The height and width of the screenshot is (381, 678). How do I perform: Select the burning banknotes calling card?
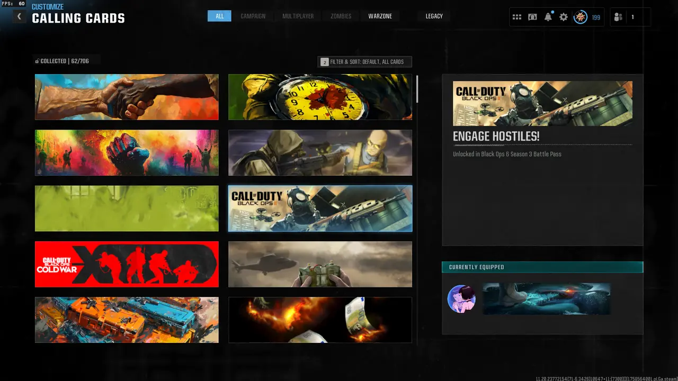320,320
